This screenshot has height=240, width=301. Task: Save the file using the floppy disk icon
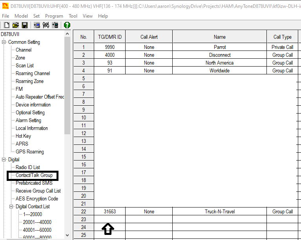tap(24, 25)
